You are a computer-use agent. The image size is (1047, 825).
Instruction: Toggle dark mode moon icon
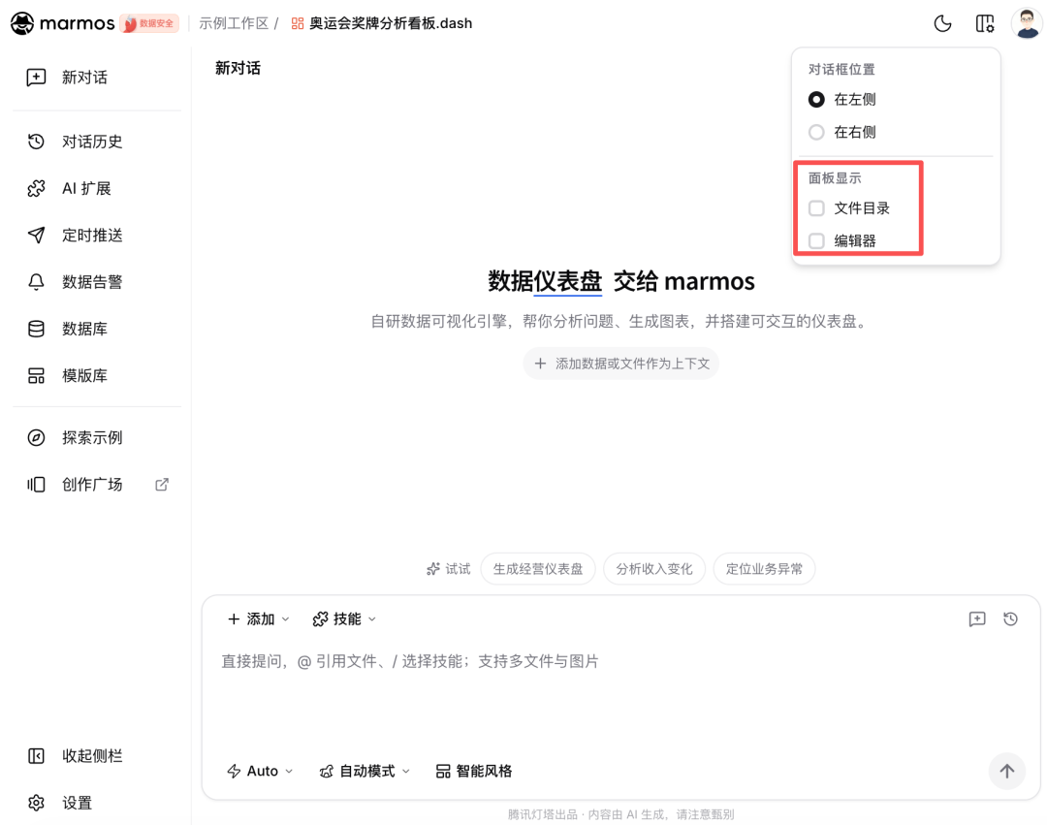coord(942,23)
